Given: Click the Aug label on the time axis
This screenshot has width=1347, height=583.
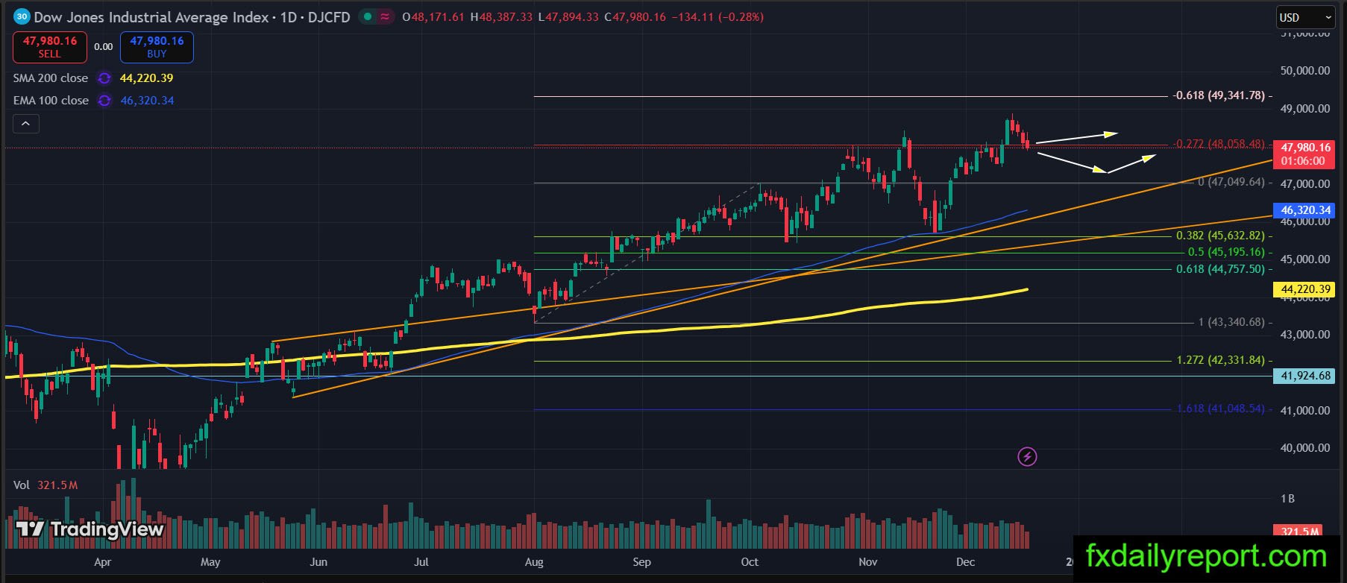Looking at the screenshot, I should tap(534, 562).
